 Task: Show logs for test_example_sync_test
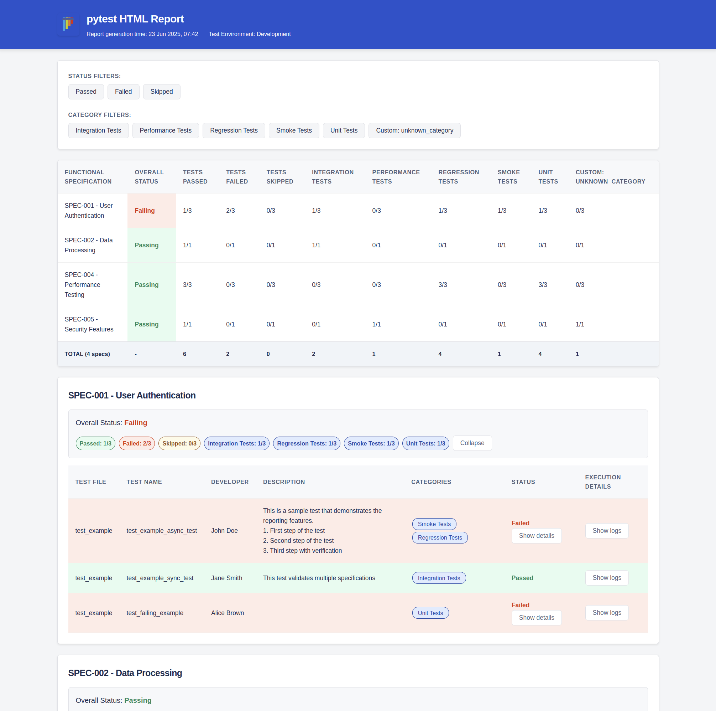[606, 577]
